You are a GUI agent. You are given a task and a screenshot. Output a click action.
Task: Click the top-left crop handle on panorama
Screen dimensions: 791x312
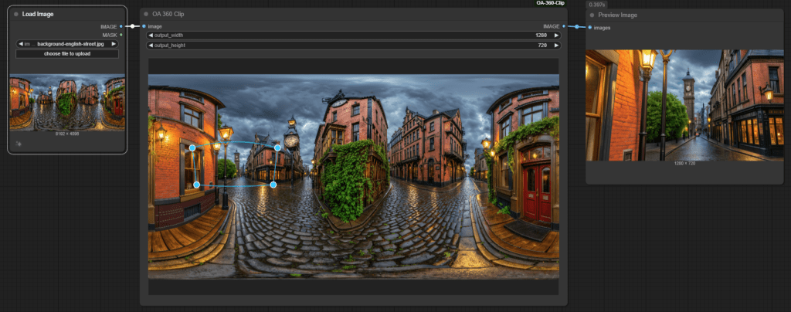[192, 148]
